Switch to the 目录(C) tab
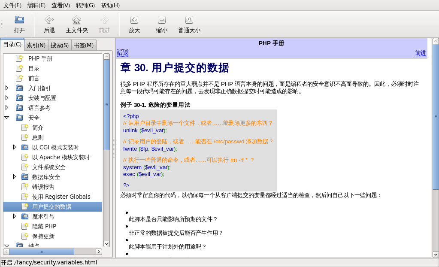 click(x=12, y=45)
